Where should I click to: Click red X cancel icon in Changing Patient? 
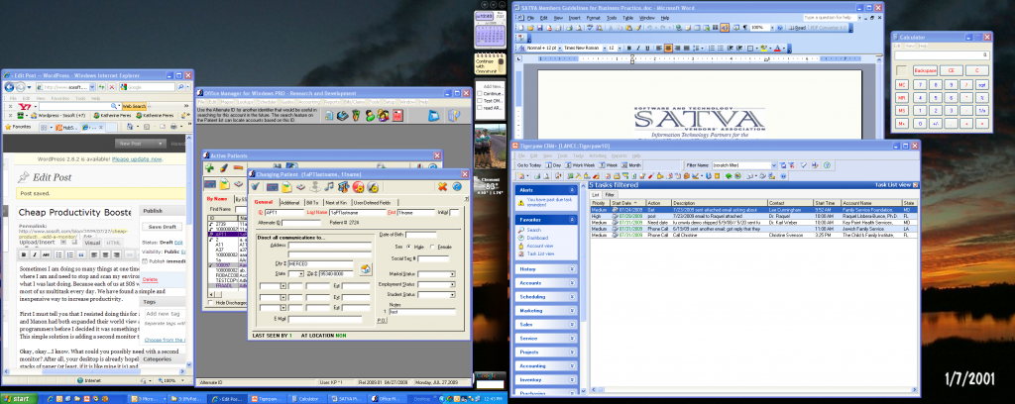[x=442, y=187]
